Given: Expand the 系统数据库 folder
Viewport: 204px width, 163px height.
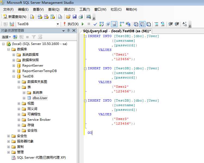Looking at the screenshot, I should click(14, 55).
